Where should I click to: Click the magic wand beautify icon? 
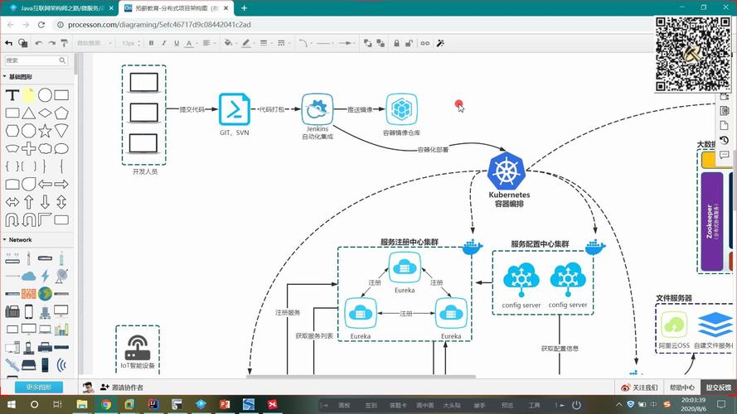pyautogui.click(x=440, y=43)
